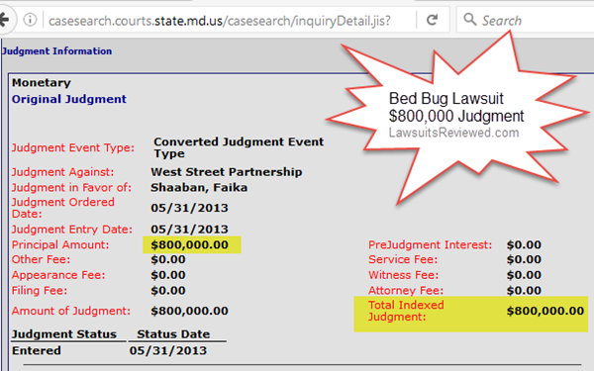Click the Filing Fee label

40,290
